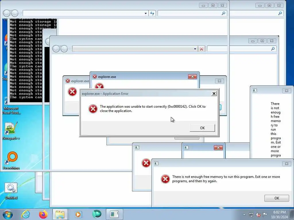Click forward button in top Explorer window
This screenshot has height=220, width=294.
(x=15, y=13)
